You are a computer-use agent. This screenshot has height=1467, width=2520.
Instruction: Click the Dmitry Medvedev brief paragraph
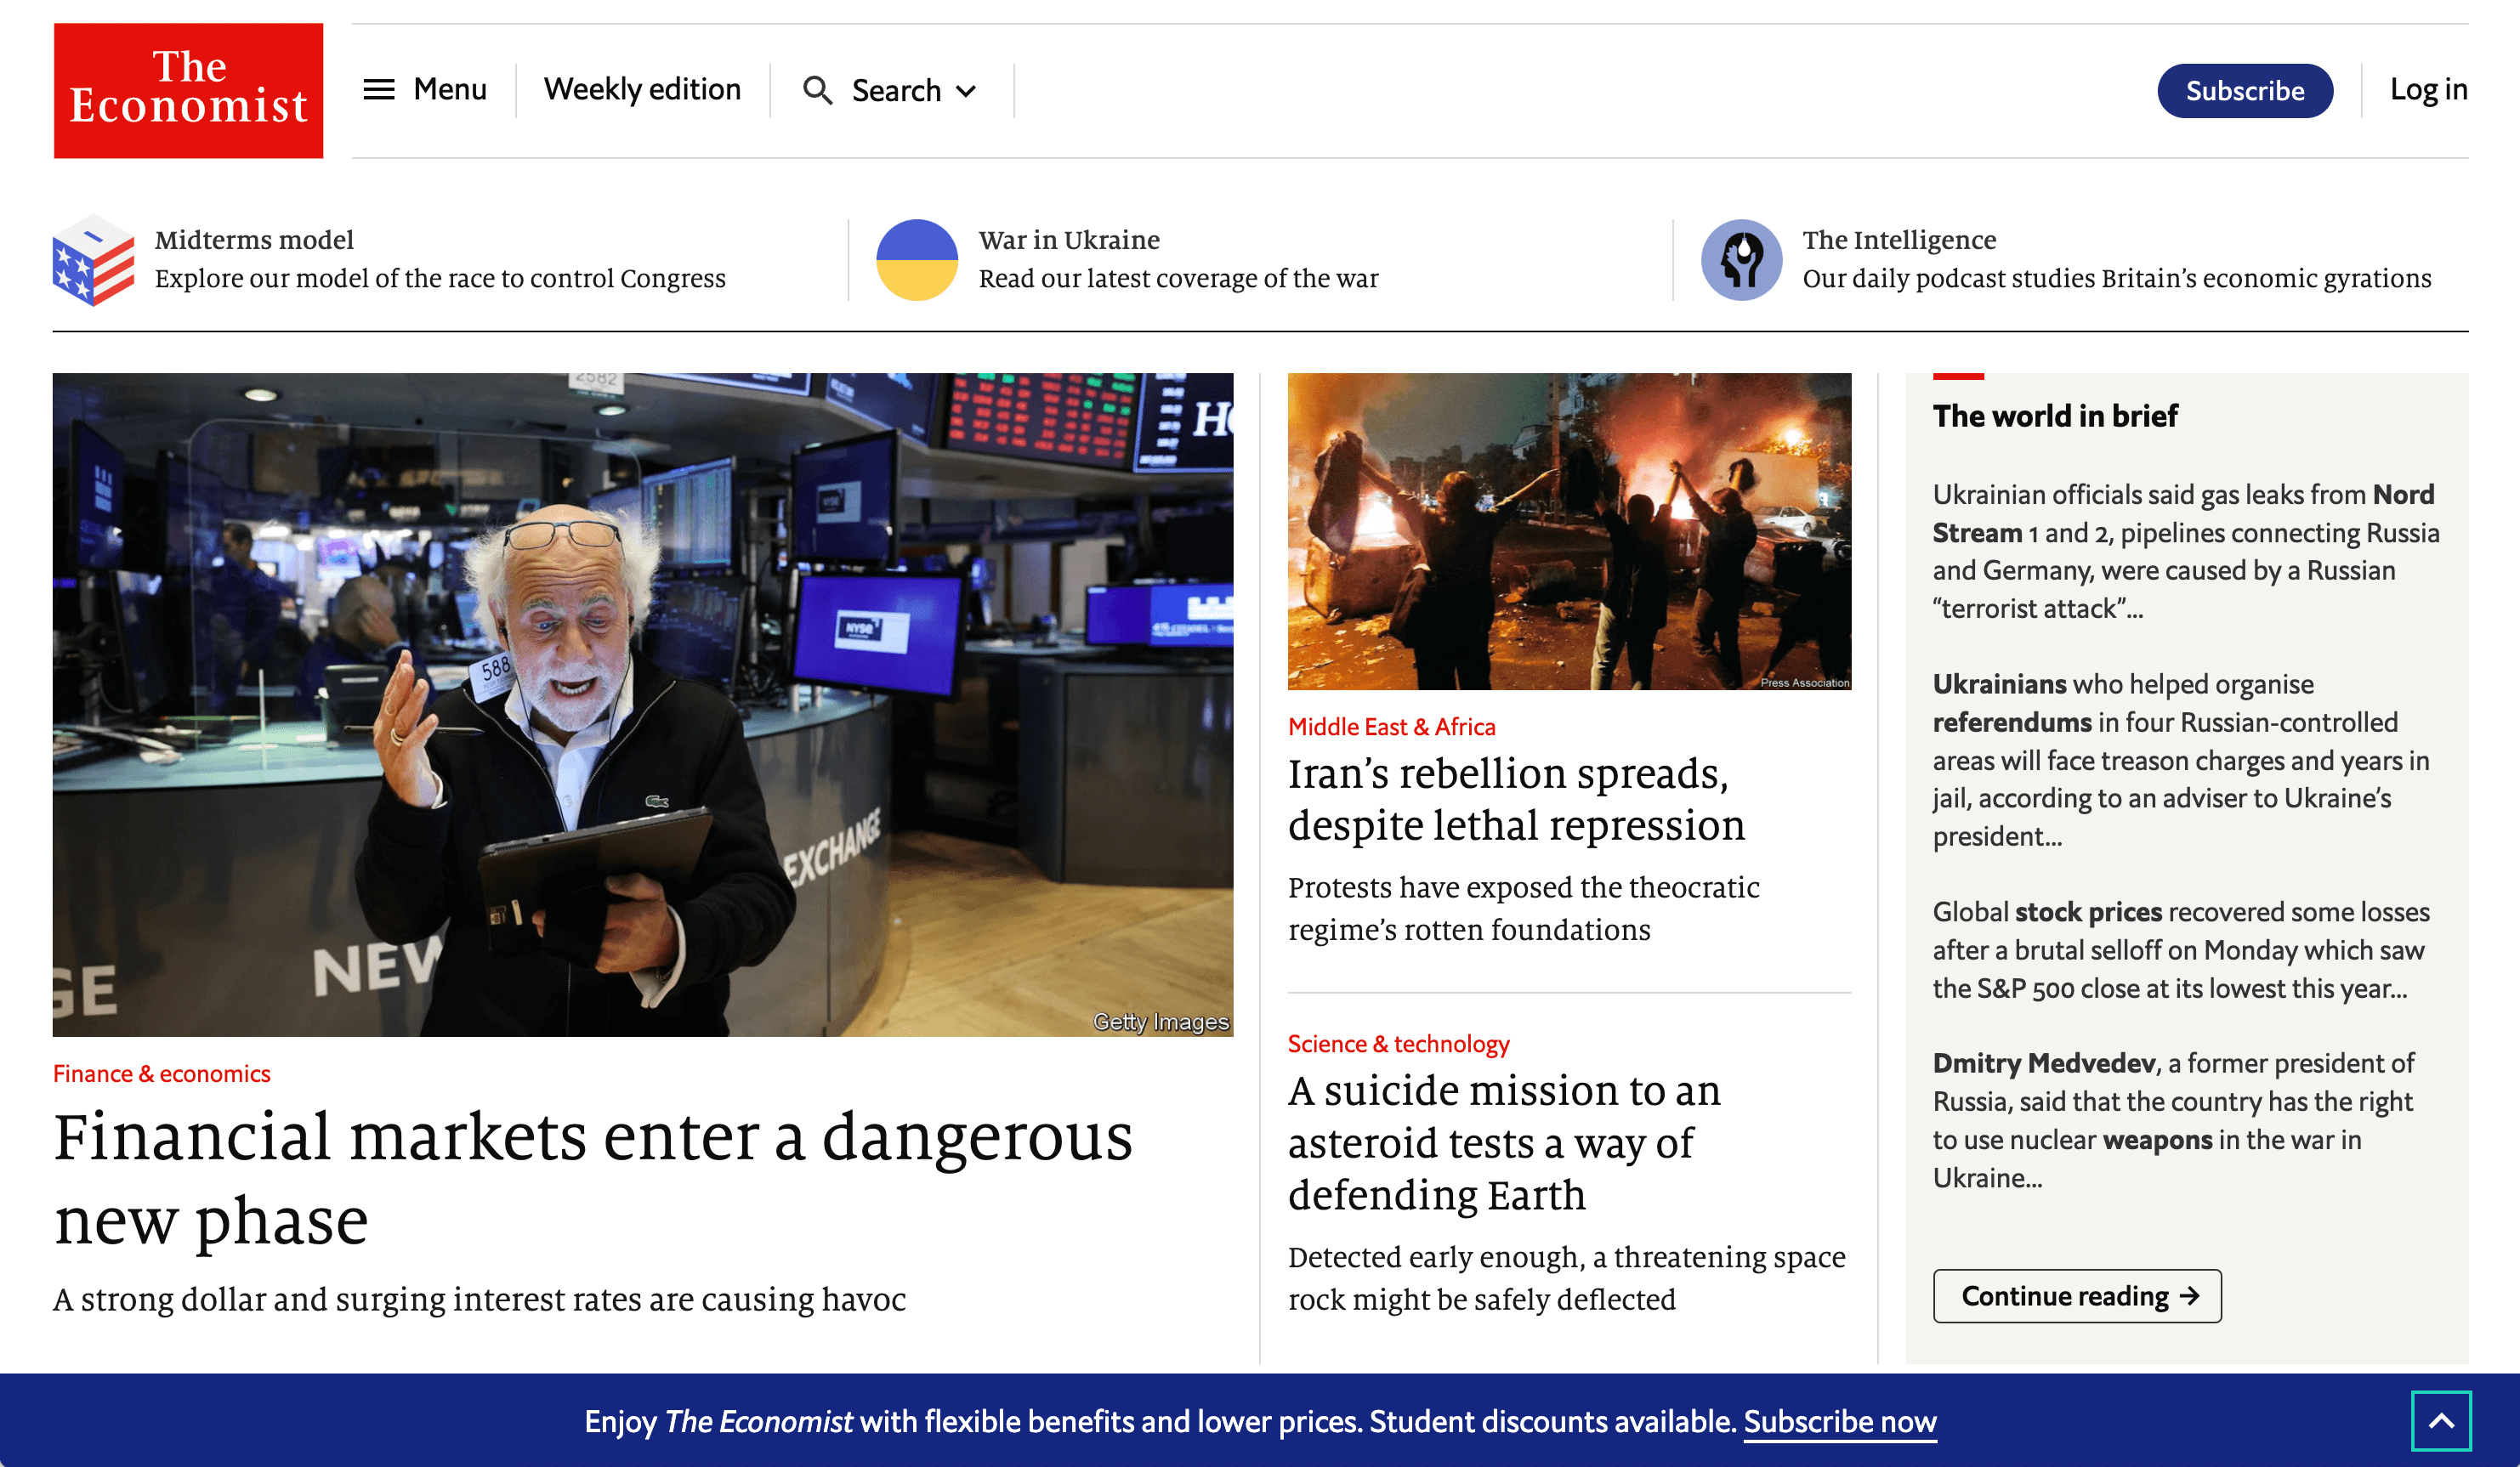click(2174, 1120)
